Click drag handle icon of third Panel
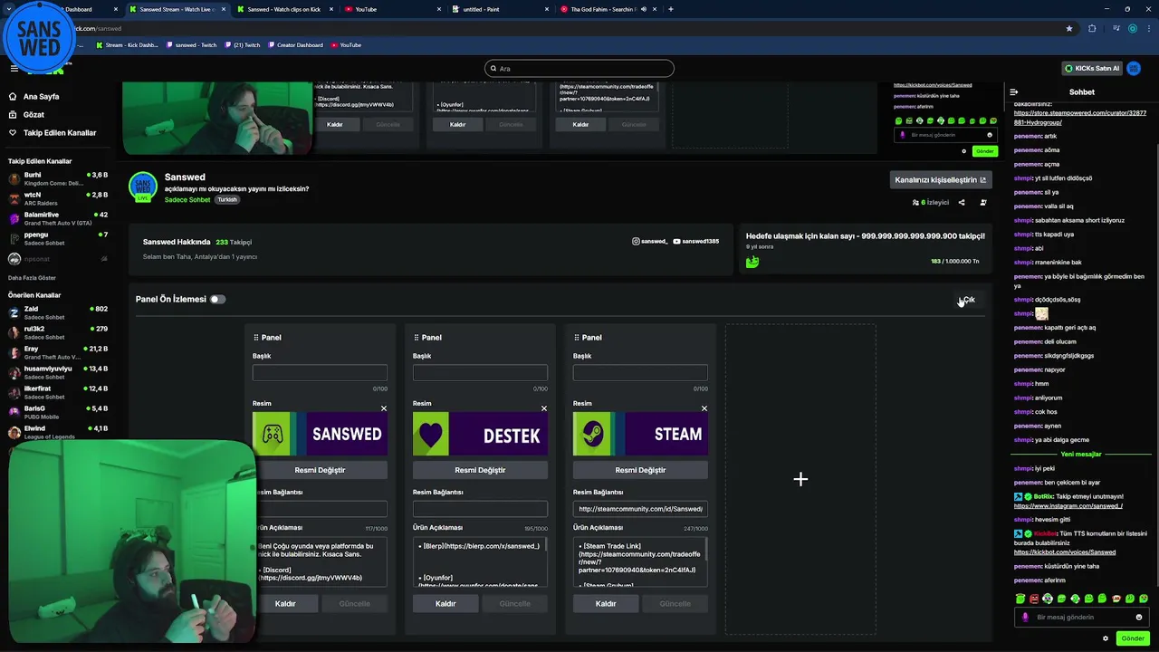The image size is (1159, 652). [577, 337]
